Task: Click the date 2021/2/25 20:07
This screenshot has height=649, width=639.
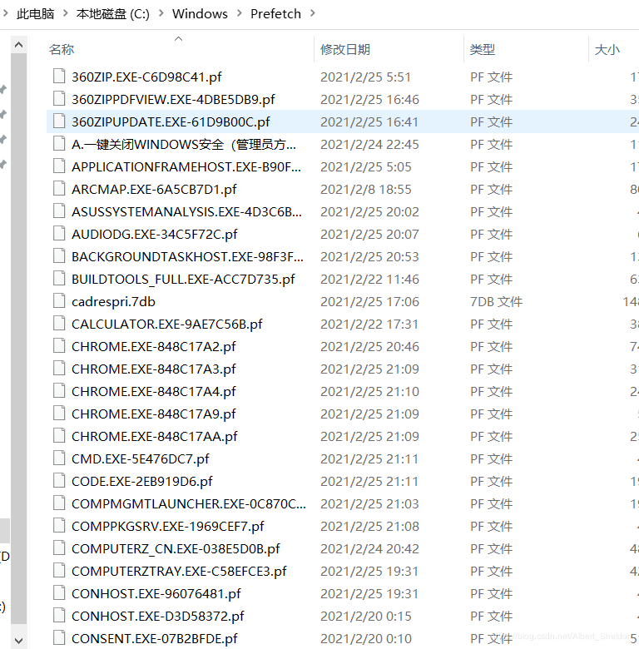Action: click(x=369, y=235)
